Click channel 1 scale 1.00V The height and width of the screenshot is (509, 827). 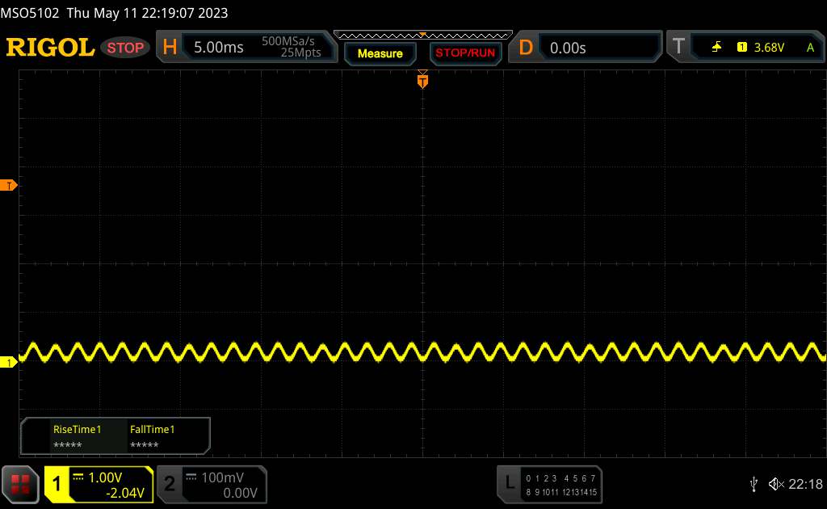[x=105, y=477]
